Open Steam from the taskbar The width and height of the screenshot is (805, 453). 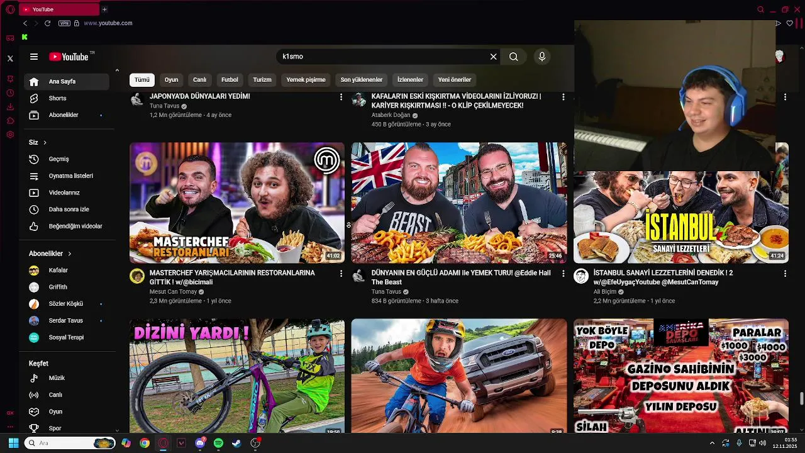[x=236, y=443]
